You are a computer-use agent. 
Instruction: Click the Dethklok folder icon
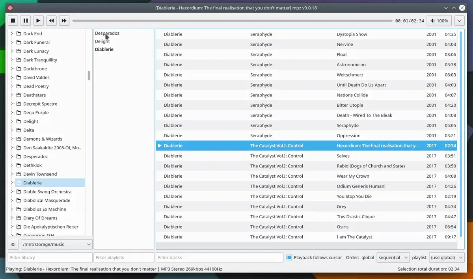pos(18,165)
